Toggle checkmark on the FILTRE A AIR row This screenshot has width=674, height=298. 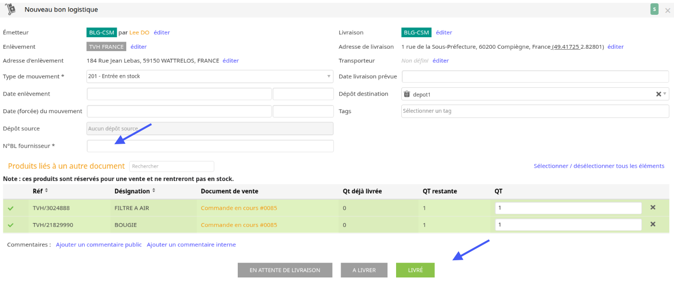[x=11, y=208]
